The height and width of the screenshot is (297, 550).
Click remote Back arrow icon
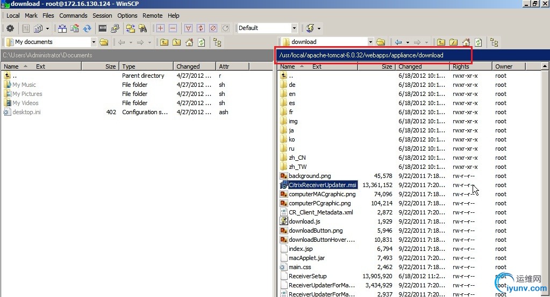398,42
